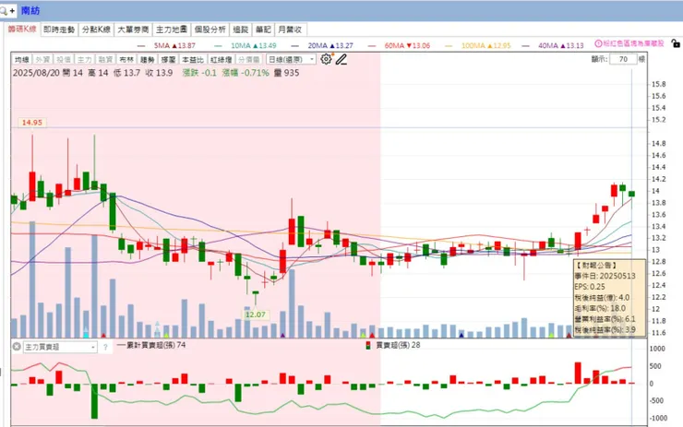Click the 60MA legend color line

372,46
